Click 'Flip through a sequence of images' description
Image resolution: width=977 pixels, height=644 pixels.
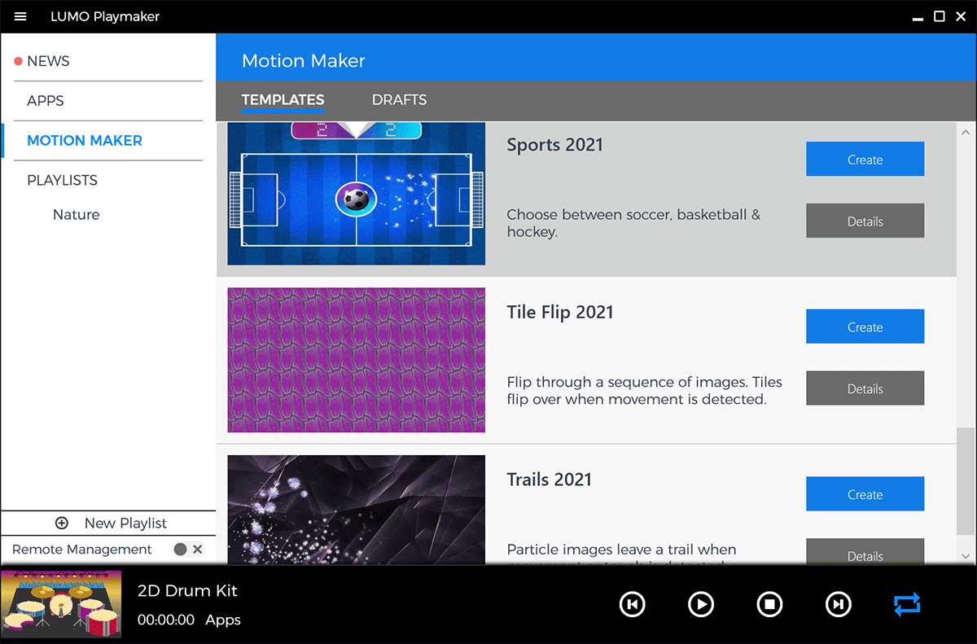(644, 391)
